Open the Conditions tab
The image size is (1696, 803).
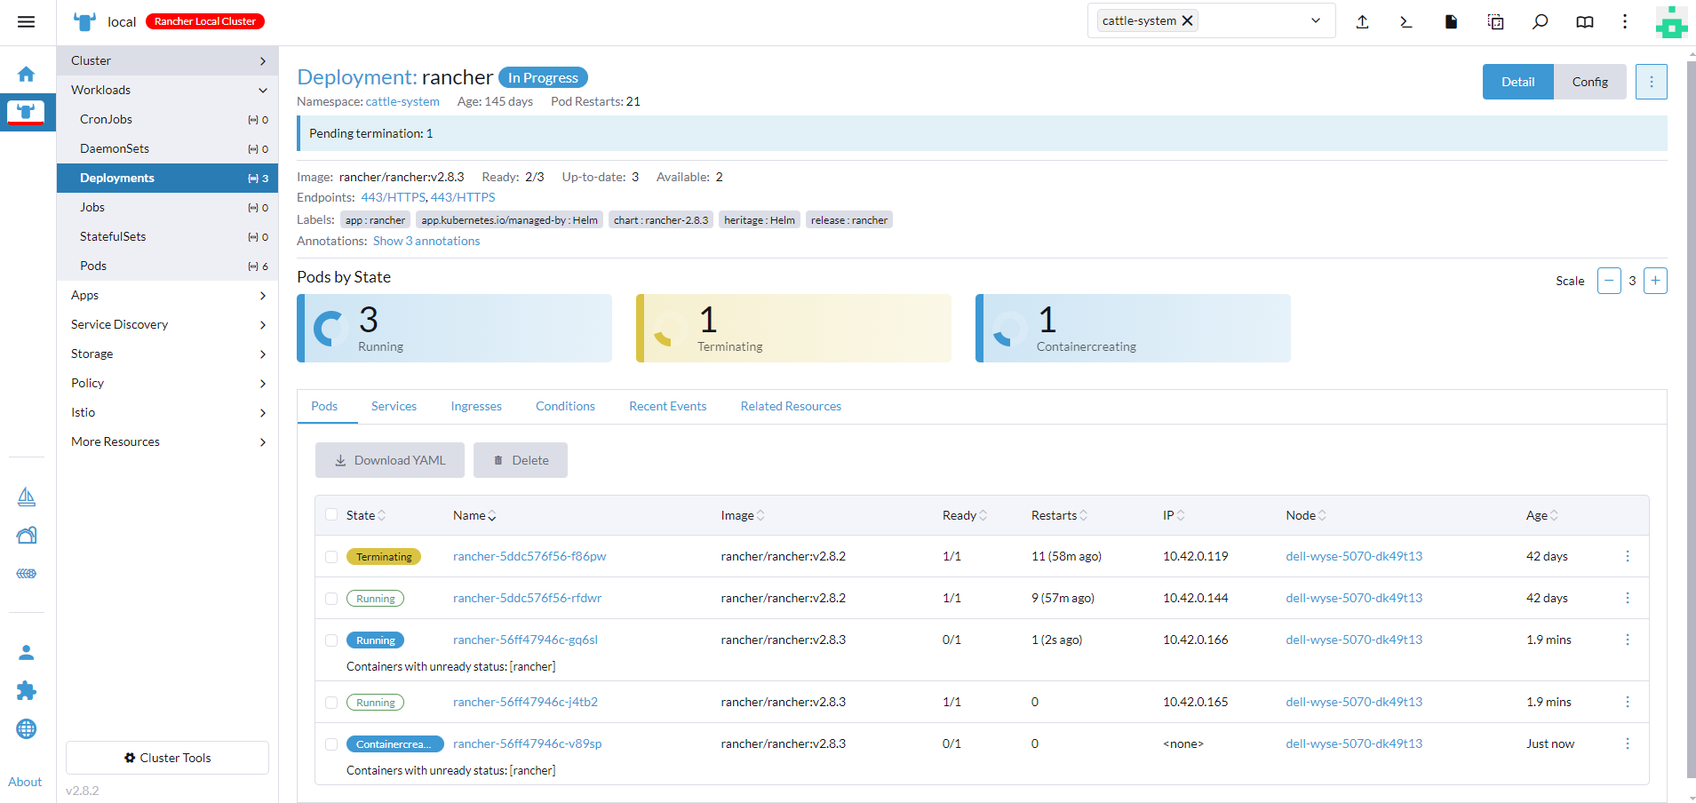click(x=565, y=406)
